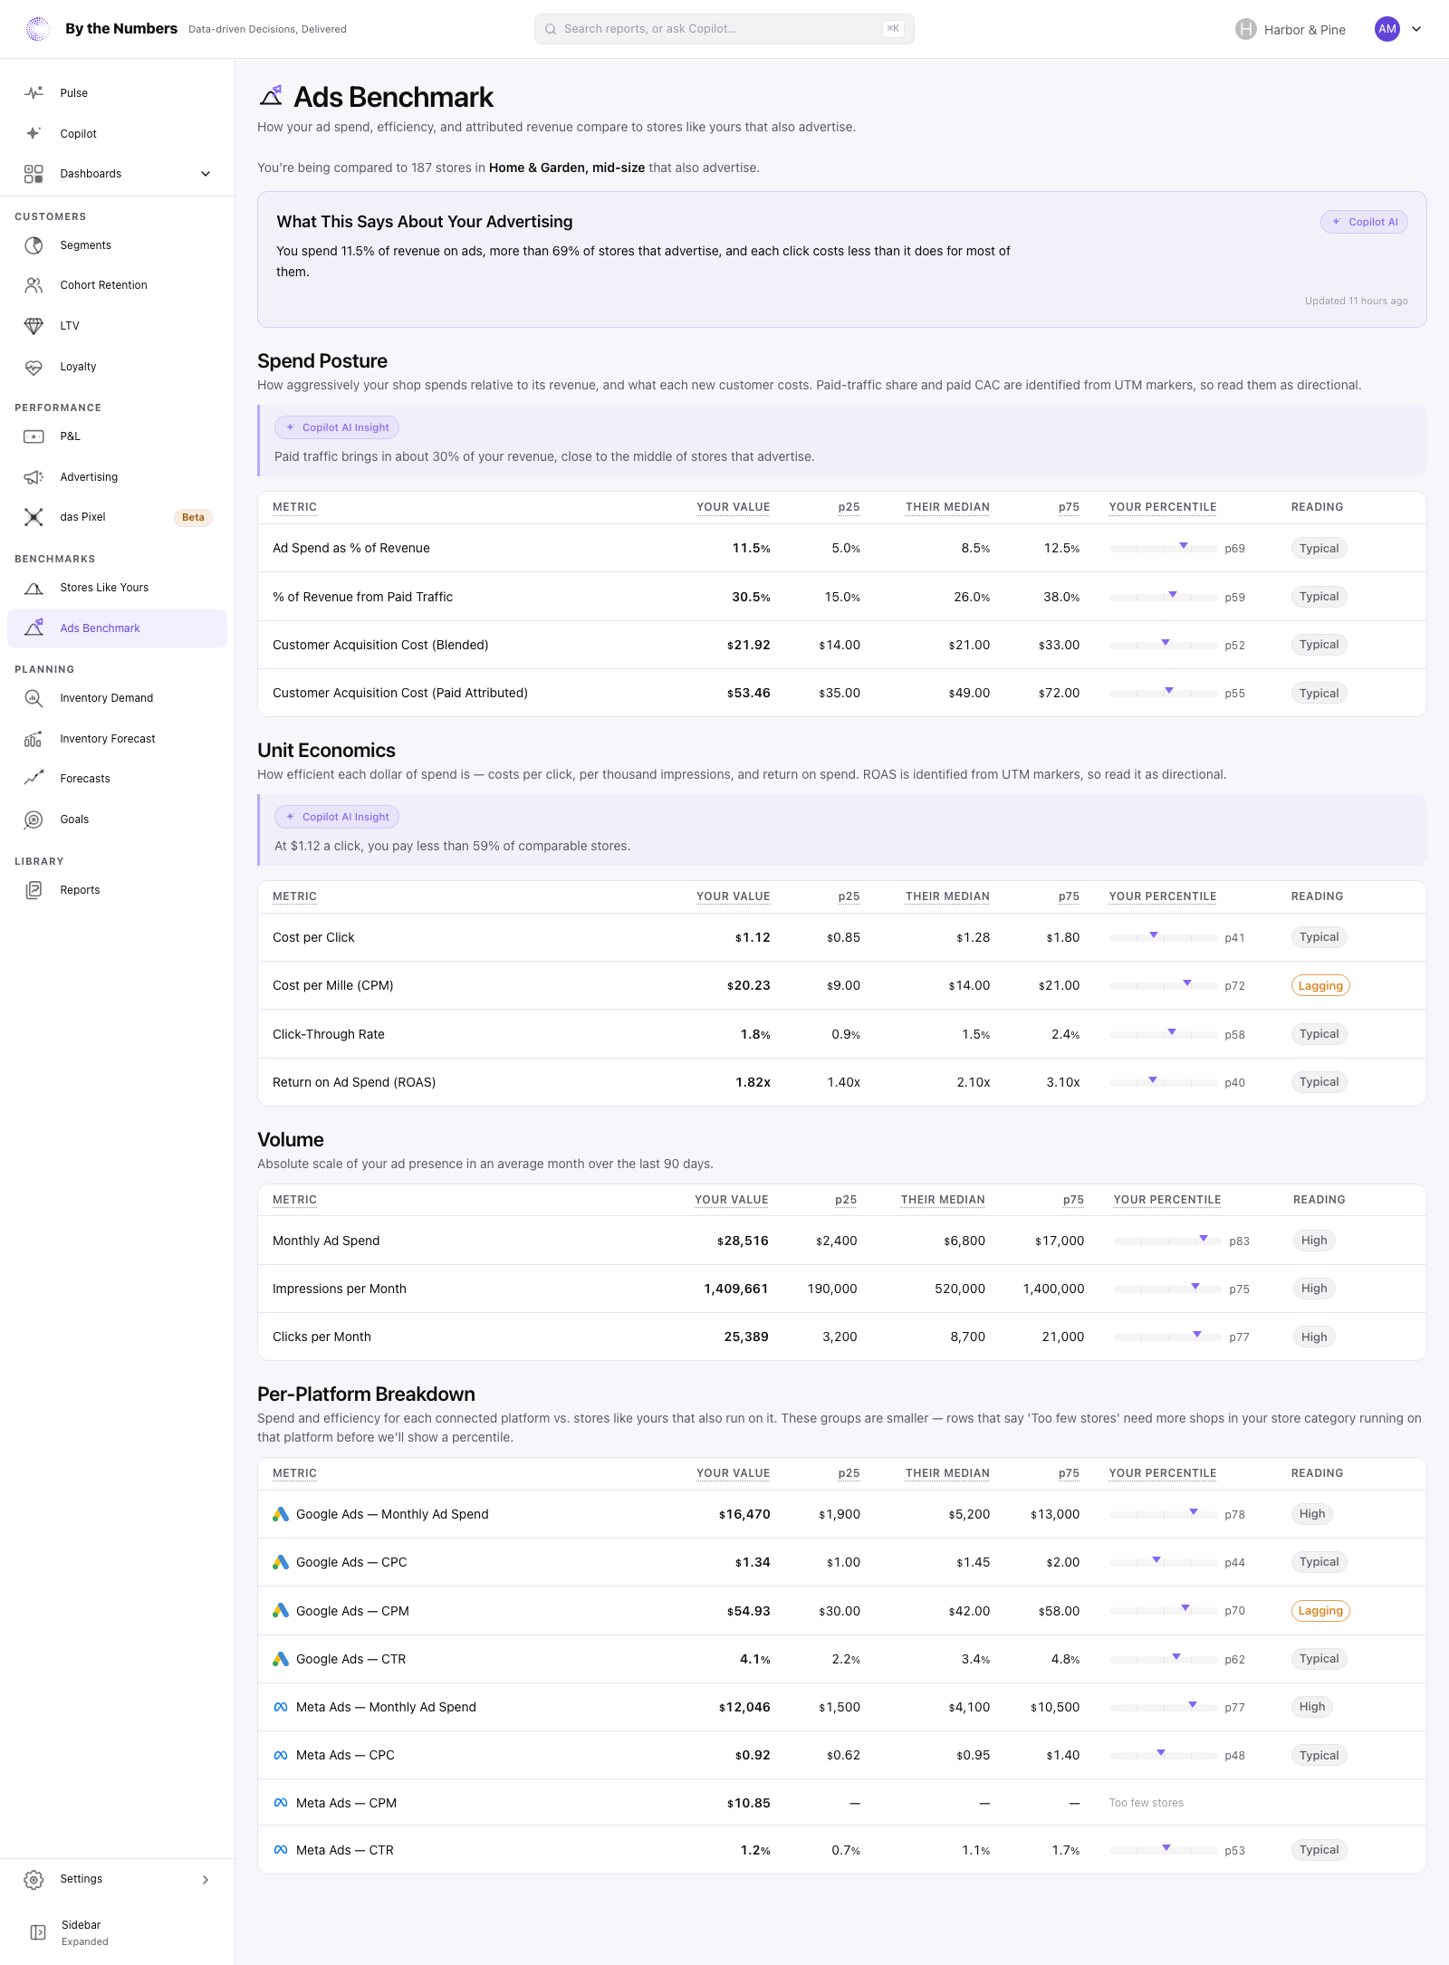Click the Advertising megaphone icon
Screen dimensions: 1449x1965
coord(34,477)
